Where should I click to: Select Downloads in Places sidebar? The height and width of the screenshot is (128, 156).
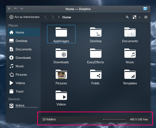(x=24, y=58)
